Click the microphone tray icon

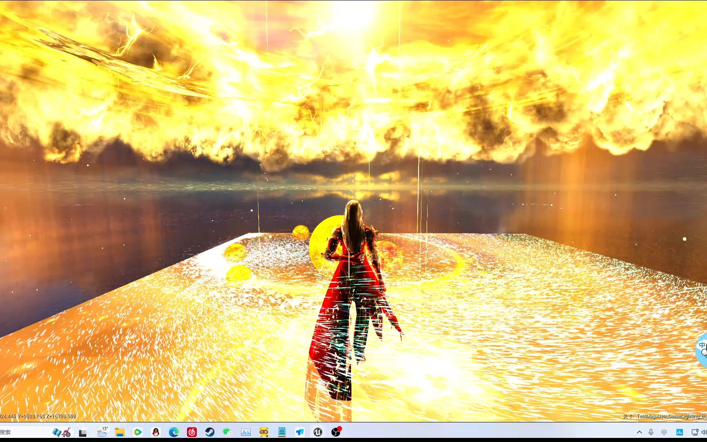click(651, 432)
